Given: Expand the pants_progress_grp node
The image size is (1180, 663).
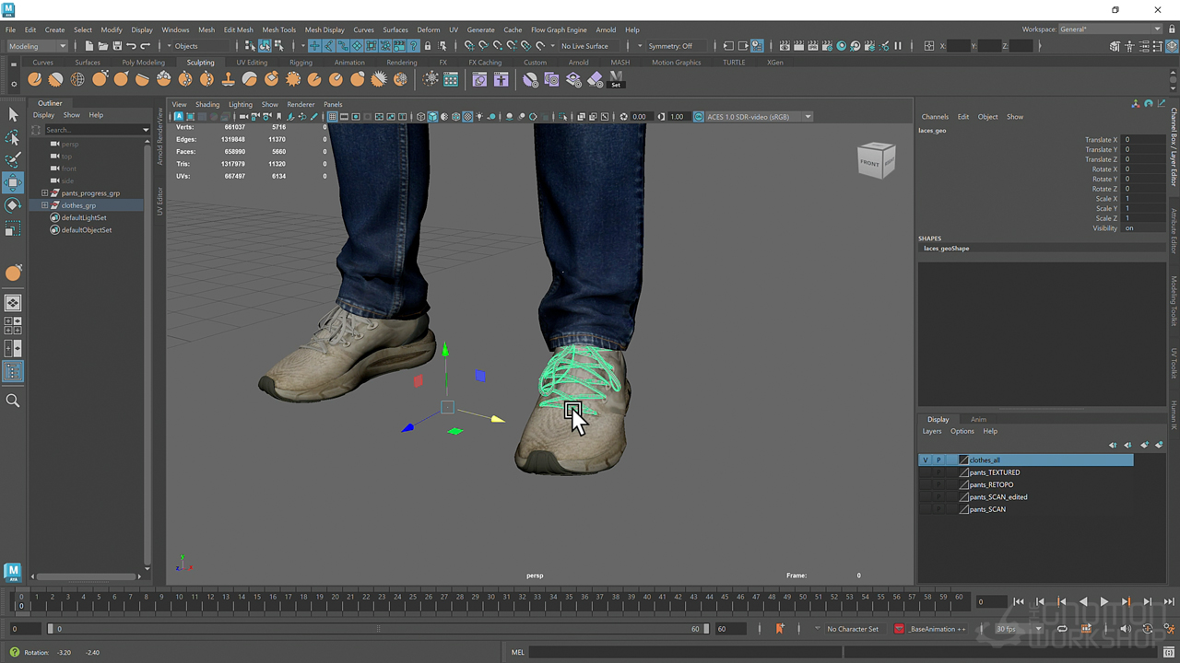Looking at the screenshot, I should click(44, 193).
